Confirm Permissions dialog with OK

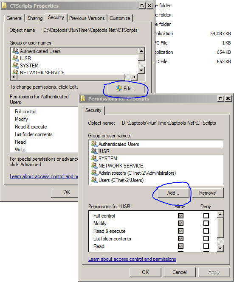pyautogui.click(x=145, y=272)
